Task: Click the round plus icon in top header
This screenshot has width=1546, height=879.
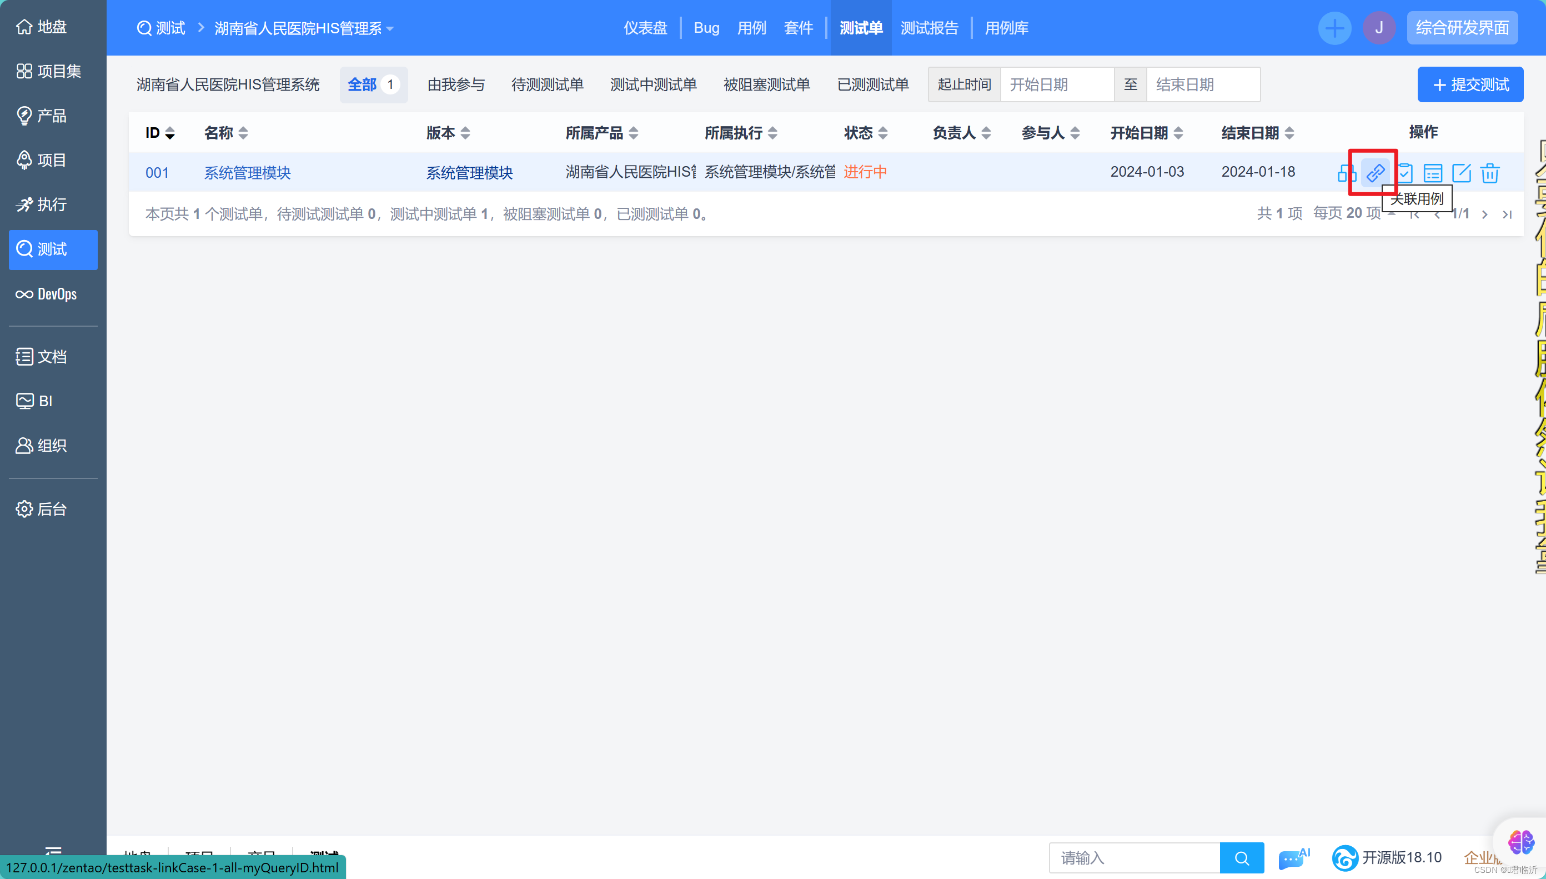Action: pyautogui.click(x=1334, y=28)
